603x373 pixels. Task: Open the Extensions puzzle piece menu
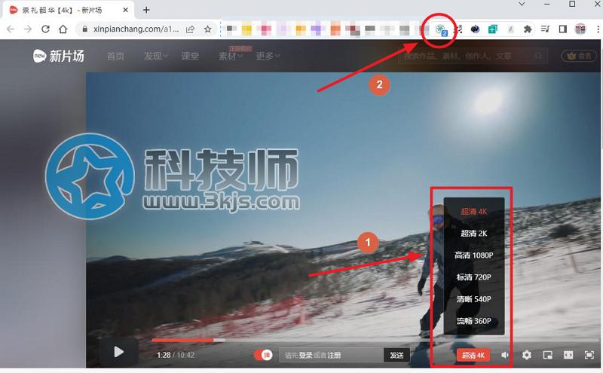point(528,29)
